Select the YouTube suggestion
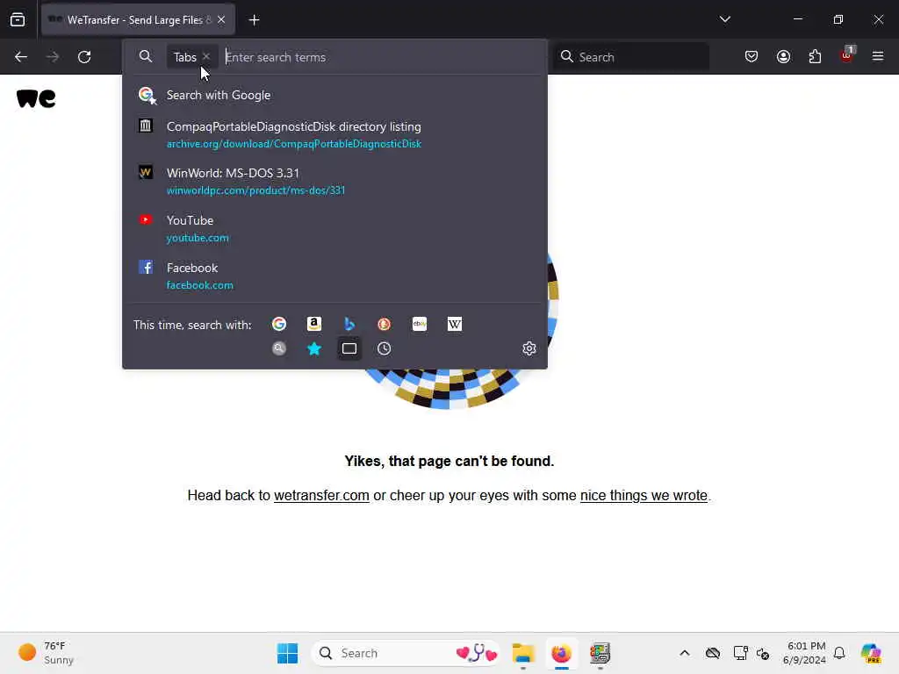The height and width of the screenshot is (674, 899). point(334,229)
